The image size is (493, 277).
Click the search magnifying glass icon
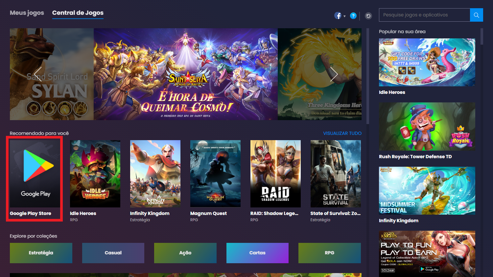[476, 15]
